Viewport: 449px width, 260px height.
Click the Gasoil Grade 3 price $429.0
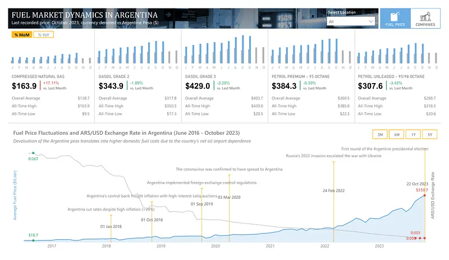click(198, 86)
